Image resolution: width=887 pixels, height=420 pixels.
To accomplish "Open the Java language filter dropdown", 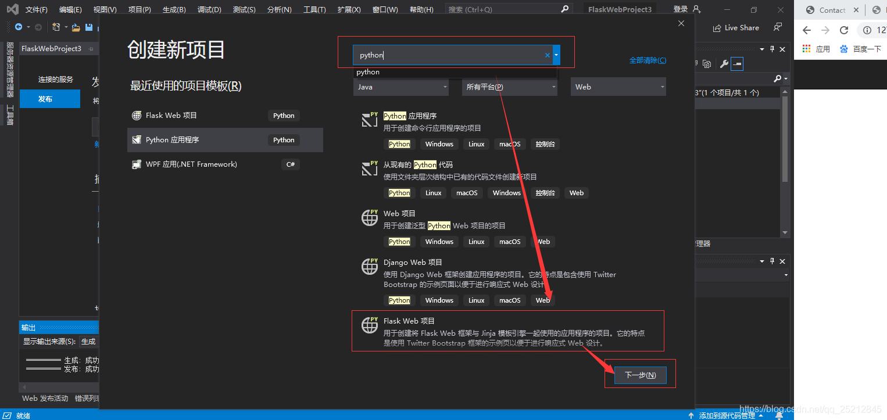I will pos(400,87).
